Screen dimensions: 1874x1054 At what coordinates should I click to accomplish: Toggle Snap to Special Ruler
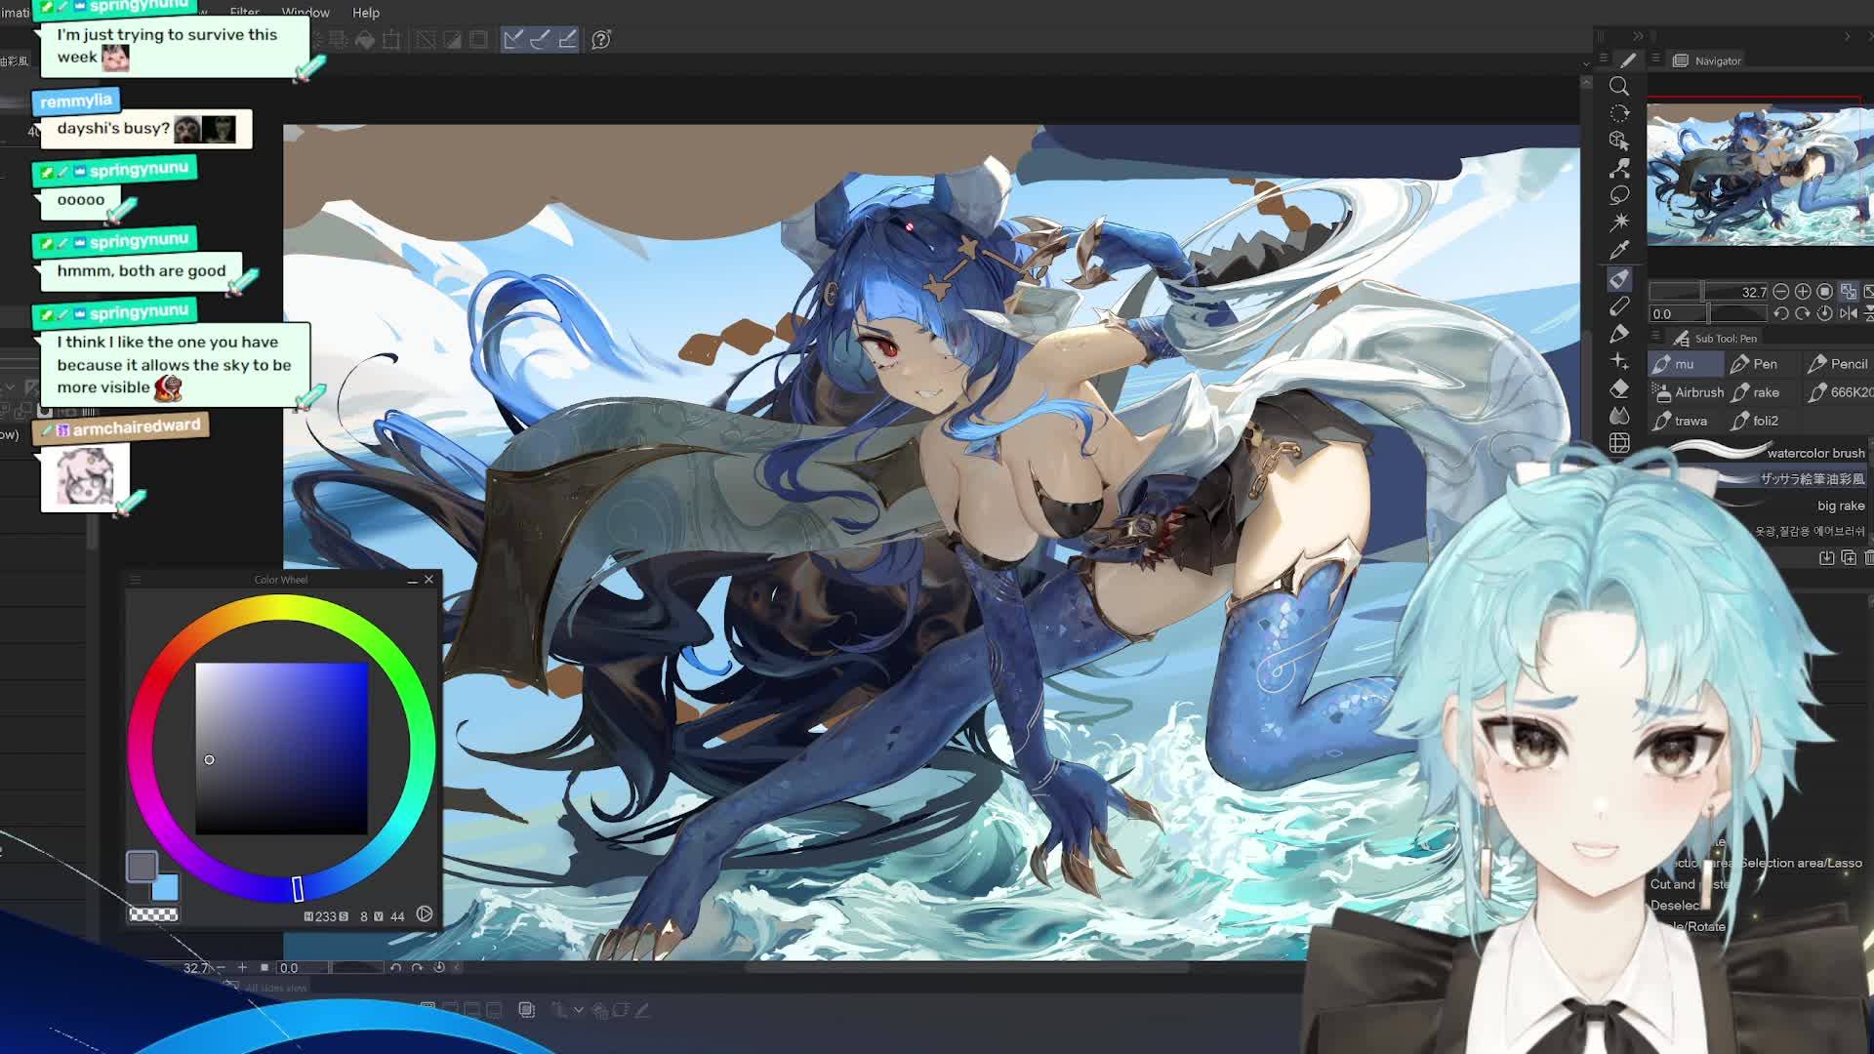click(x=541, y=39)
